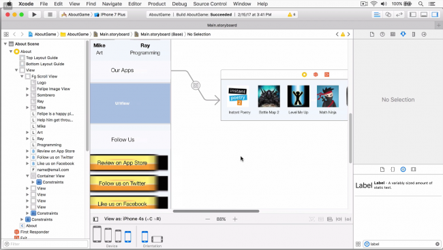
Task: Open the Attributes inspector
Action: coord(403,35)
